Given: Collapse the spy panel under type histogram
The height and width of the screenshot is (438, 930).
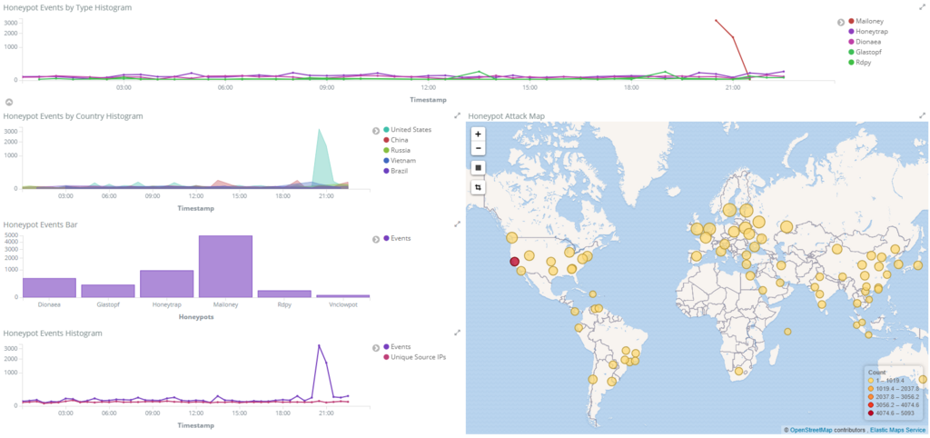Looking at the screenshot, I should pyautogui.click(x=9, y=102).
